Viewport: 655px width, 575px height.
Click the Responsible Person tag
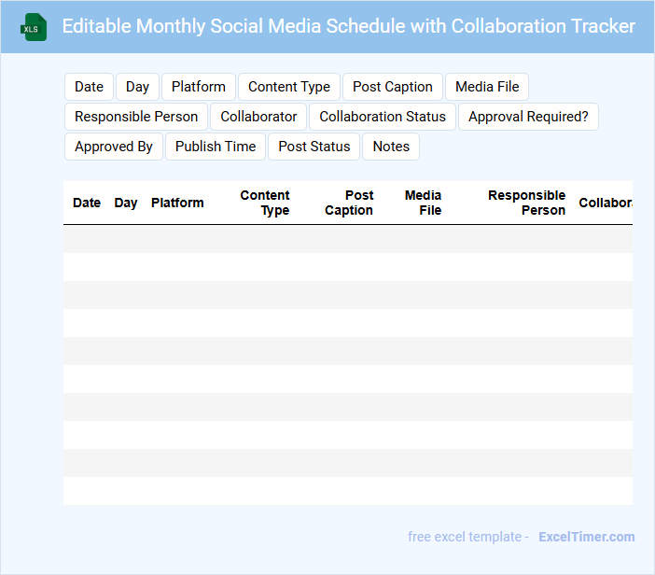click(x=136, y=117)
